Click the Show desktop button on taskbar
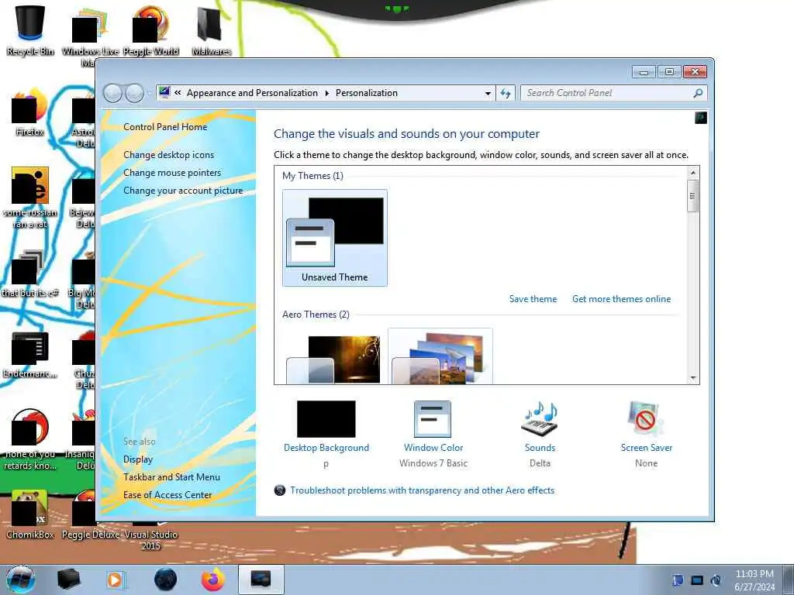The height and width of the screenshot is (595, 794). click(x=789, y=580)
